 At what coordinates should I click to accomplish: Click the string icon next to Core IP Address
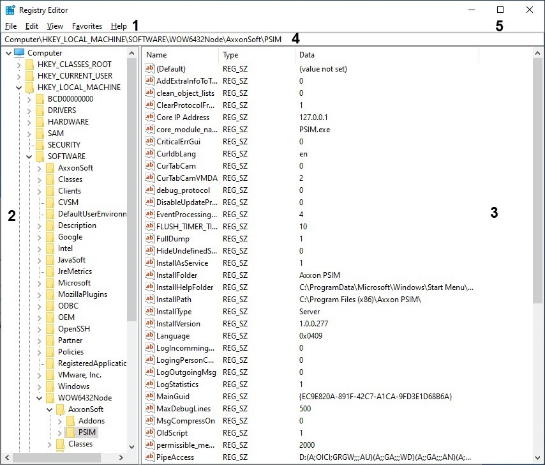(150, 118)
